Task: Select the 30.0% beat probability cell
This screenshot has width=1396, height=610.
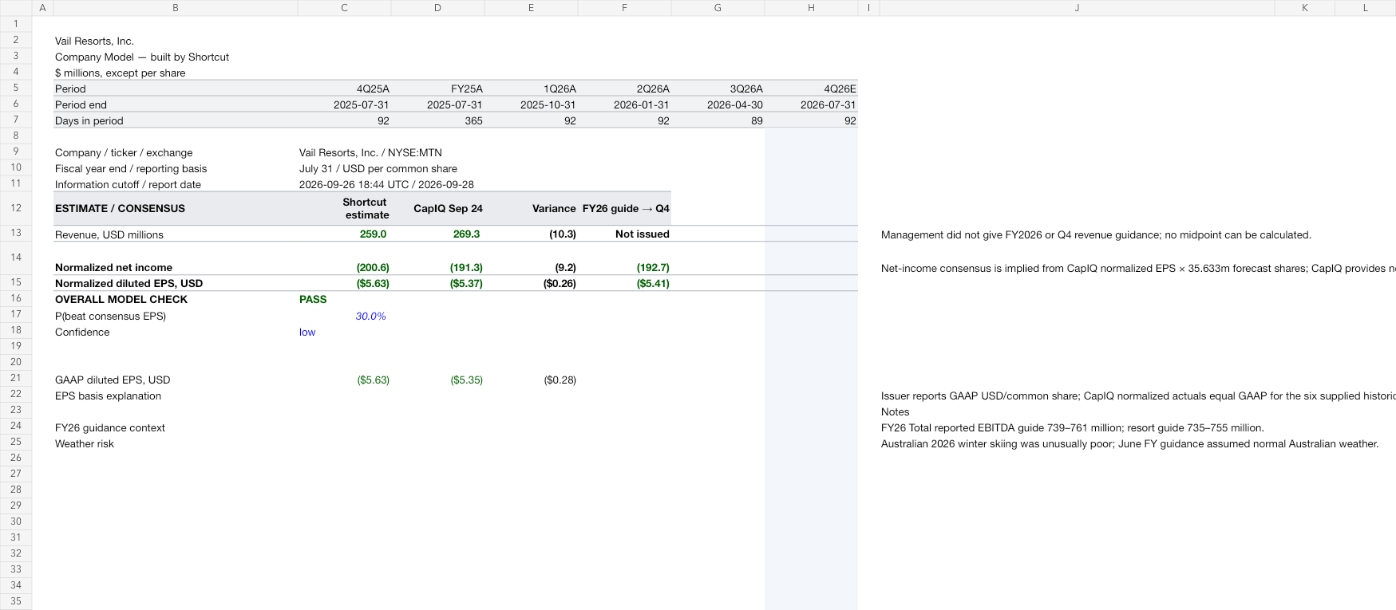Action: pos(344,316)
